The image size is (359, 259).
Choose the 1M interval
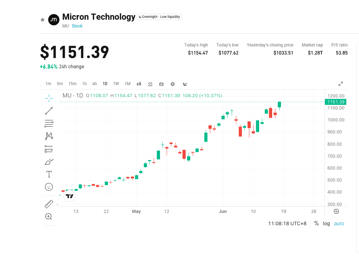[128, 84]
